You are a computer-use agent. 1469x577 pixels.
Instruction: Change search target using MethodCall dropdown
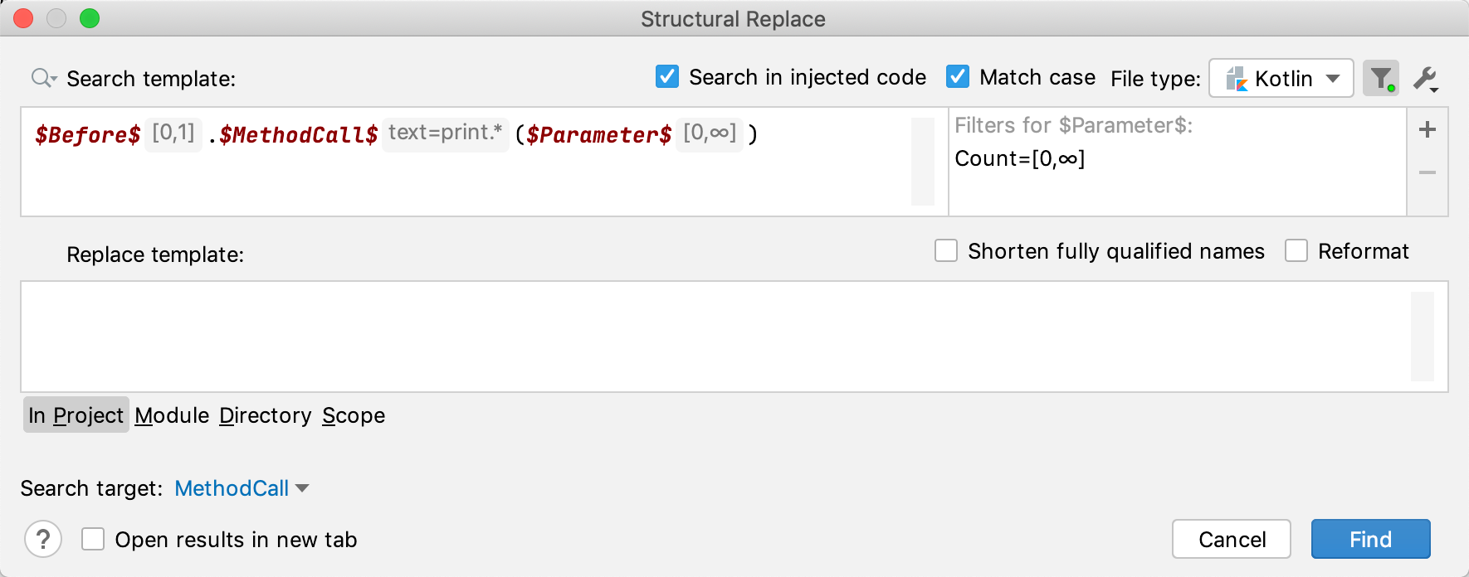tap(241, 488)
